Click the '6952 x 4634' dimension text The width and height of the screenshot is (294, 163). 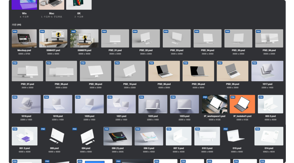tap(269, 152)
